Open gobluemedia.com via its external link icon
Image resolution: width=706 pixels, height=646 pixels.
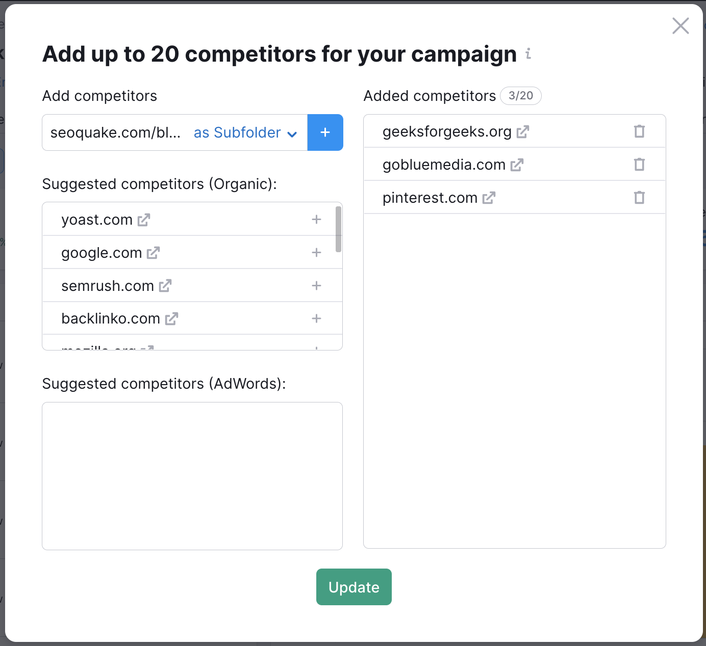pos(518,165)
